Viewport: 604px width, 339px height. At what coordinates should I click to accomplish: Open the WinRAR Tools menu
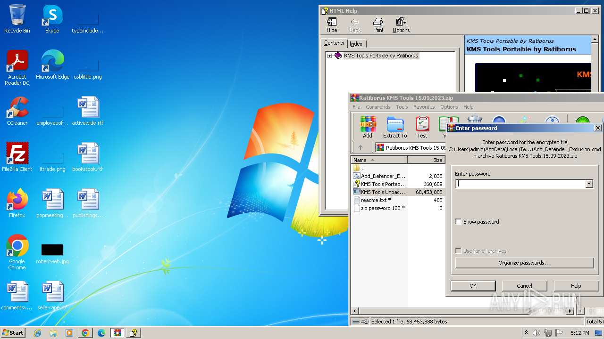coord(402,107)
